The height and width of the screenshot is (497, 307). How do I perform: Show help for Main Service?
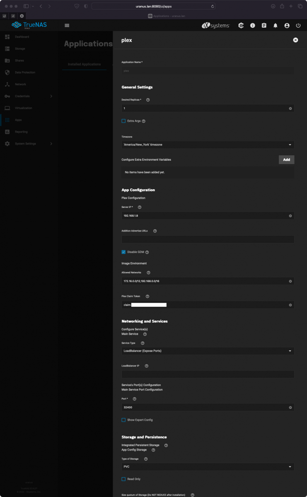pos(145,334)
